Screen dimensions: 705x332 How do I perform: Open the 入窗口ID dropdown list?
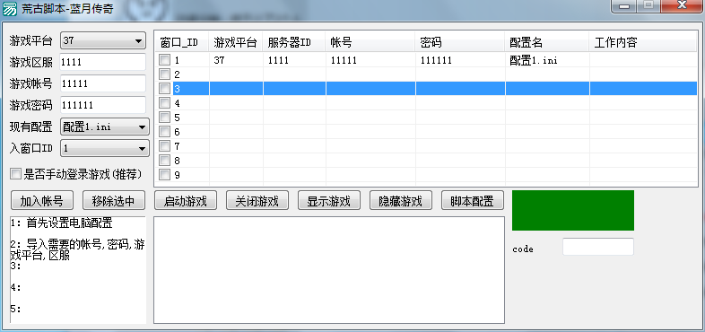105,148
